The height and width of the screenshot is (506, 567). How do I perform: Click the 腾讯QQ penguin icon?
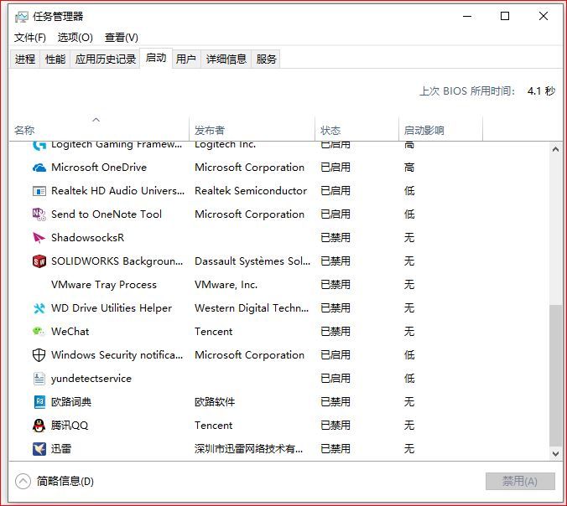(x=39, y=426)
